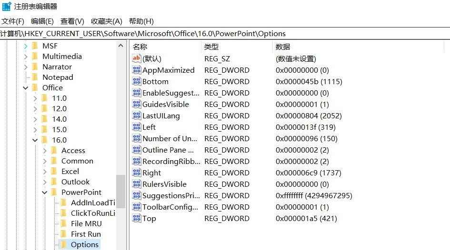Image resolution: width=450 pixels, height=250 pixels.
Task: Click the Office folder icon in tree
Action: point(35,87)
